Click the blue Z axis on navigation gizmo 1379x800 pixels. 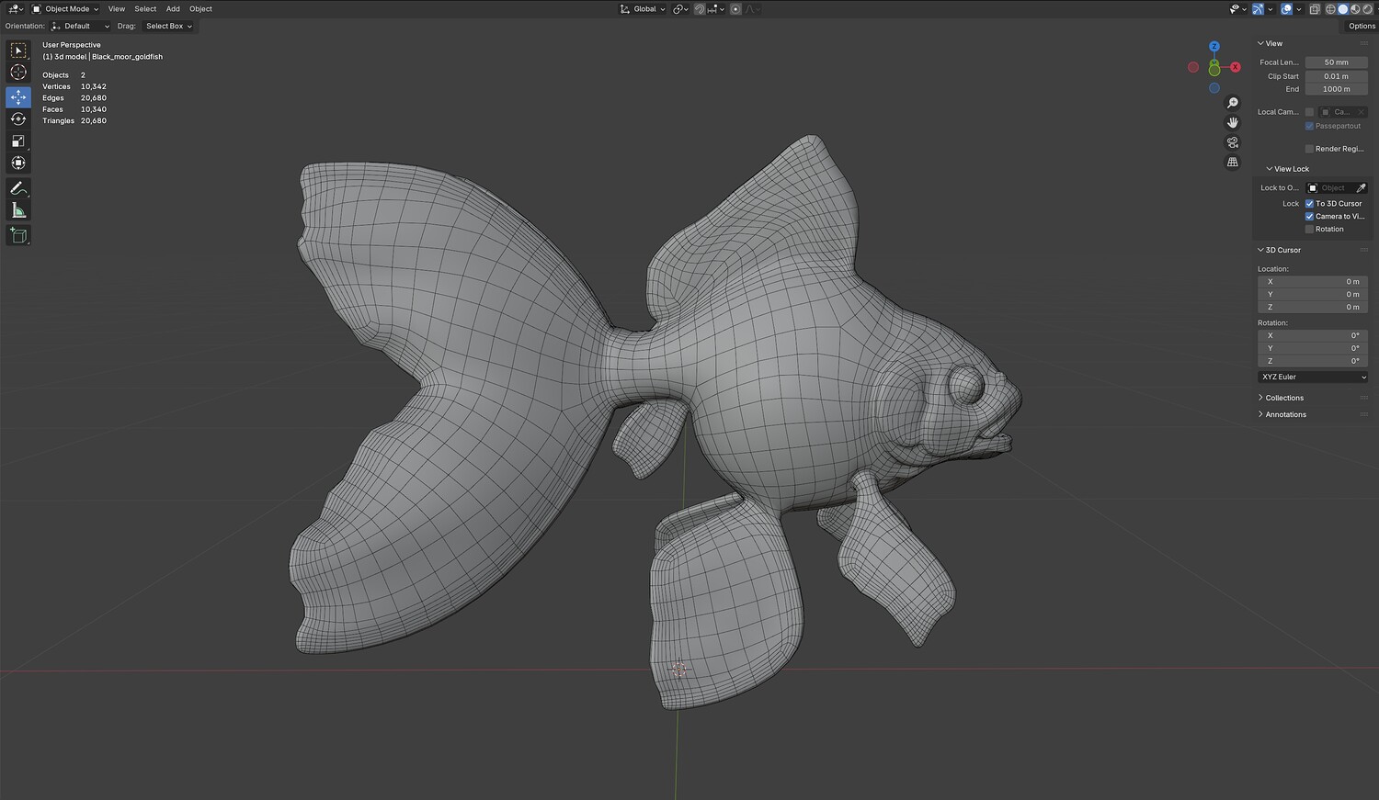(x=1214, y=46)
